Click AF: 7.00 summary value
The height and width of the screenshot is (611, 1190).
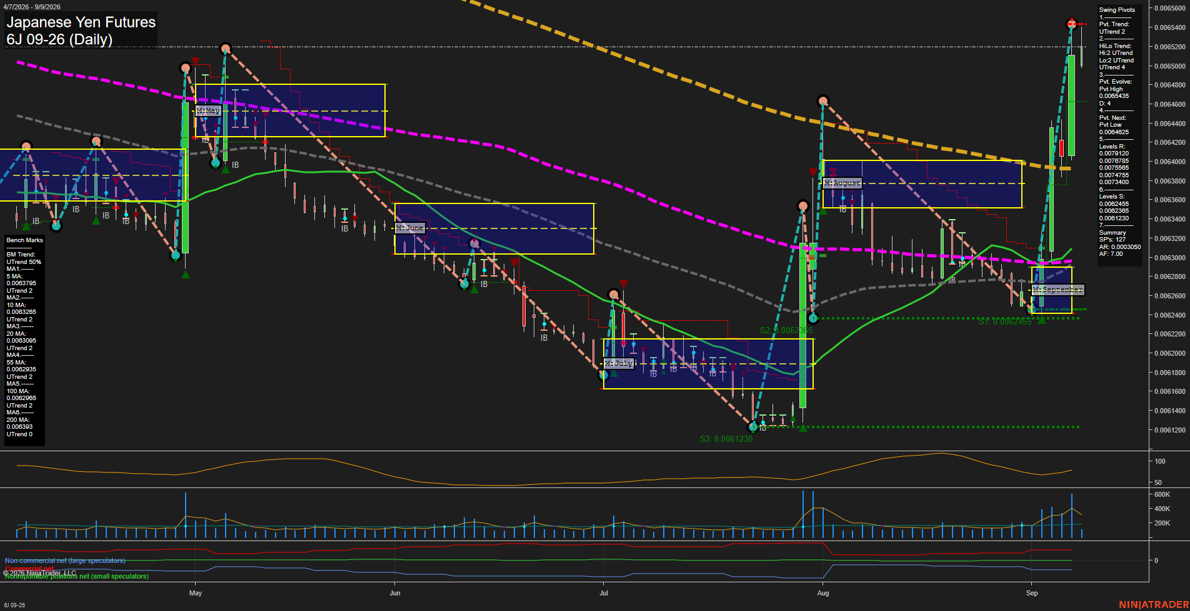click(1111, 254)
